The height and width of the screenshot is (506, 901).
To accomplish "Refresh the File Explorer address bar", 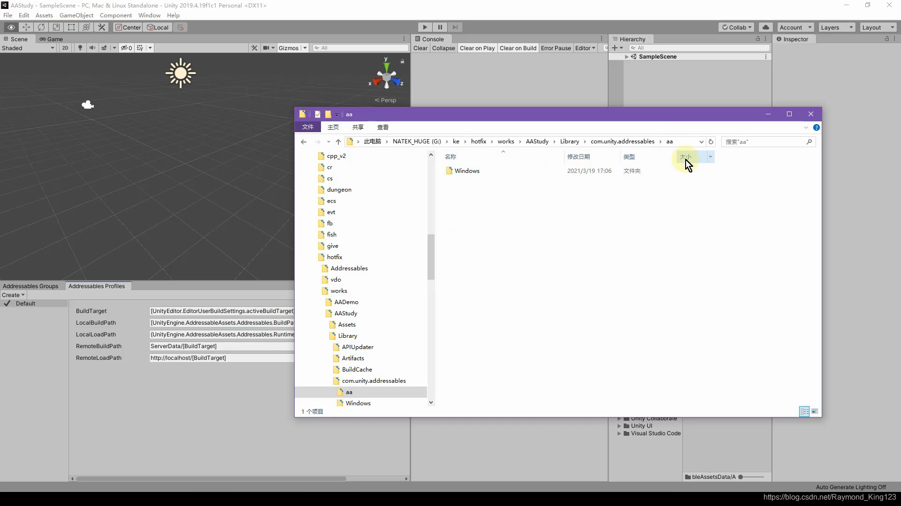I will click(x=711, y=141).
